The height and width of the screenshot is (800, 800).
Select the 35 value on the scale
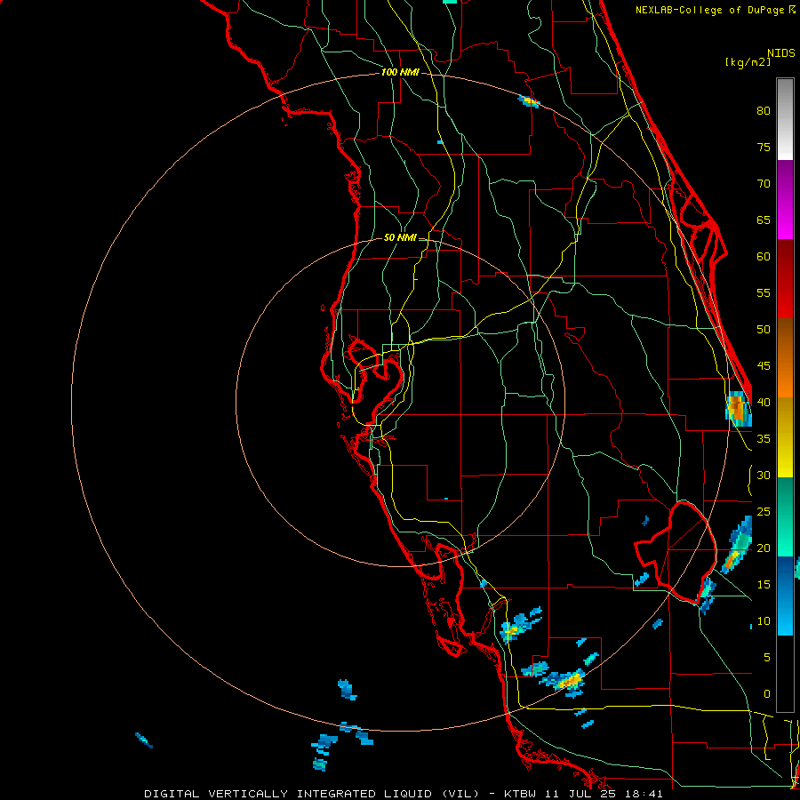[x=764, y=439]
